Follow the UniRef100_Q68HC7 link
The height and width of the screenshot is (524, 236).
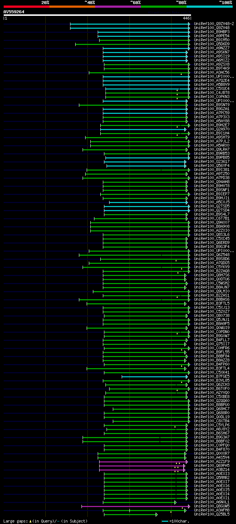(212, 409)
